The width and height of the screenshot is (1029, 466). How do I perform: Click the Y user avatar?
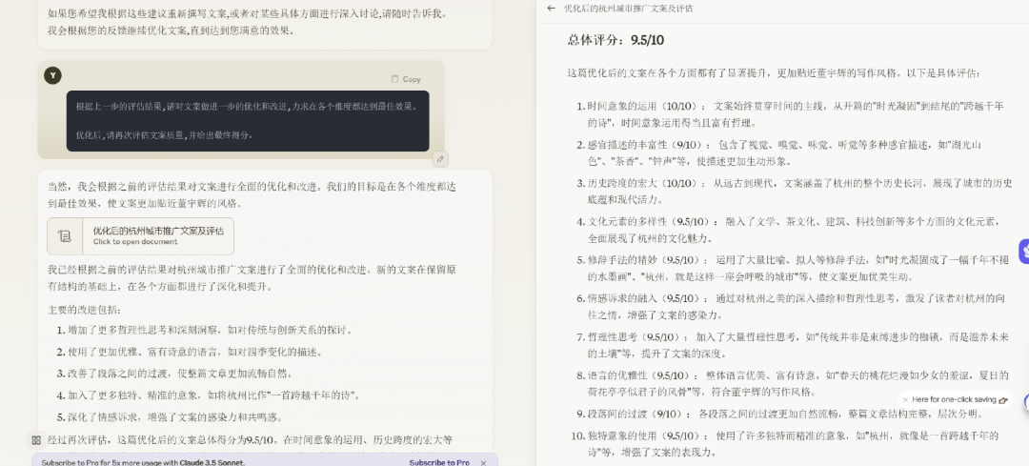52,75
